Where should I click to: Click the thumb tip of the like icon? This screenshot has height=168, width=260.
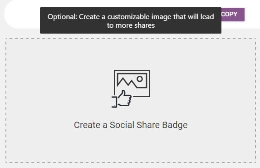click(123, 92)
